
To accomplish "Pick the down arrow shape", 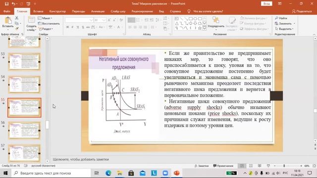I will pos(195,23).
